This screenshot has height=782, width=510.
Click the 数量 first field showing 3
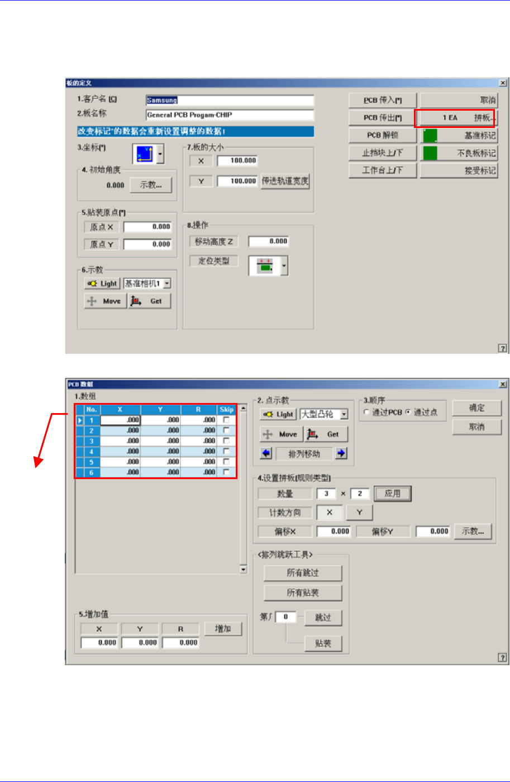pos(326,494)
